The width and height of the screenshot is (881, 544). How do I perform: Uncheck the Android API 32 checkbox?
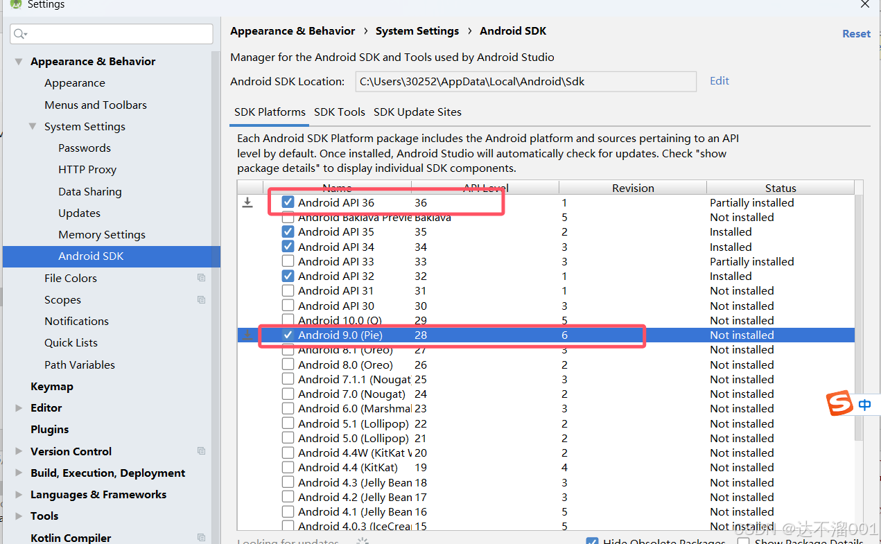(288, 276)
